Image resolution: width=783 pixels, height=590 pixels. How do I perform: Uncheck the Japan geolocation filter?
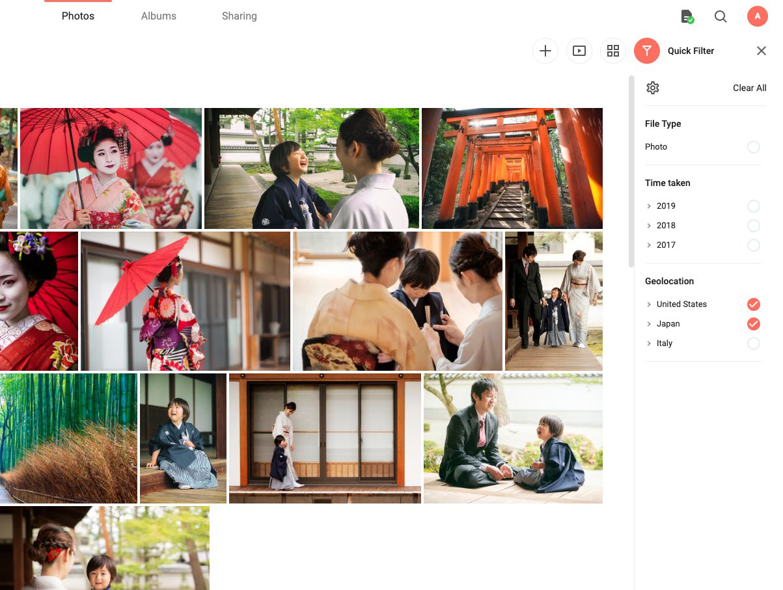[x=754, y=324]
